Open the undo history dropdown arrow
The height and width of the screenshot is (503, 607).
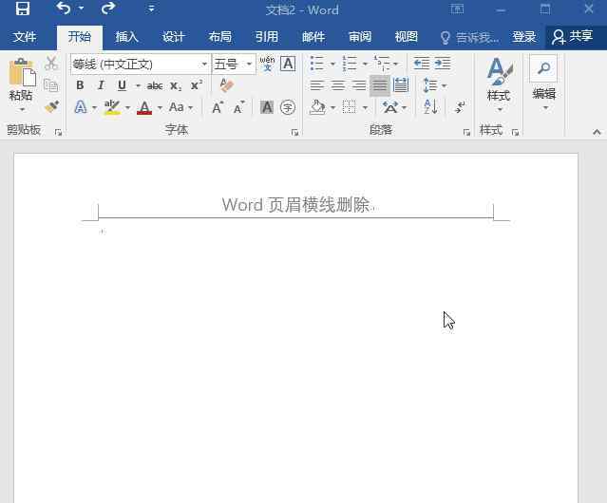[82, 9]
